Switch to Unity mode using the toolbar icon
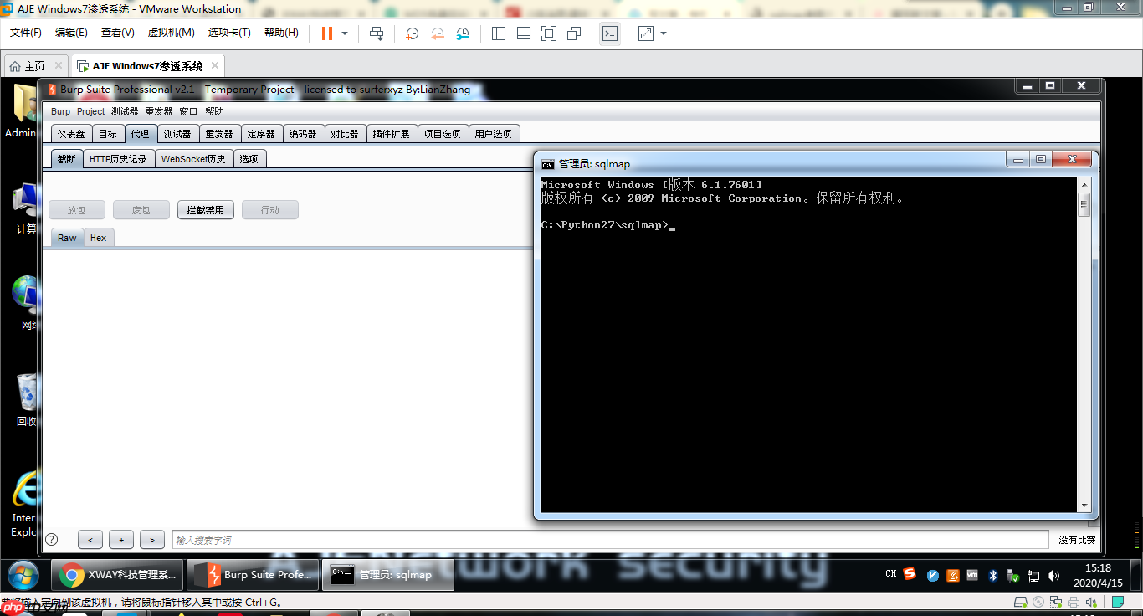The image size is (1143, 616). coord(573,33)
